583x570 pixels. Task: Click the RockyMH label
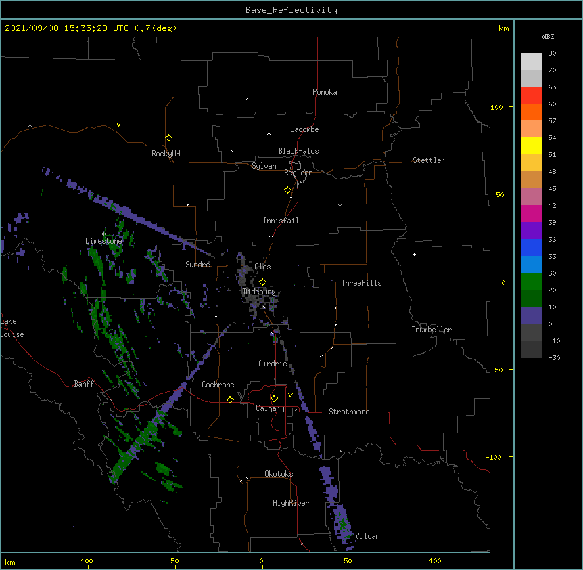(166, 154)
